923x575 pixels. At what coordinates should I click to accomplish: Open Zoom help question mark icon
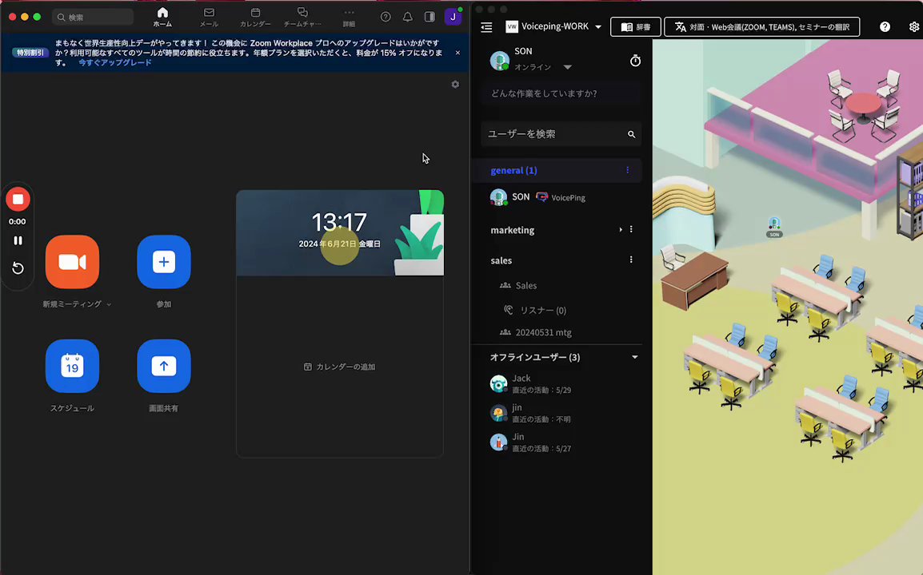coord(386,17)
